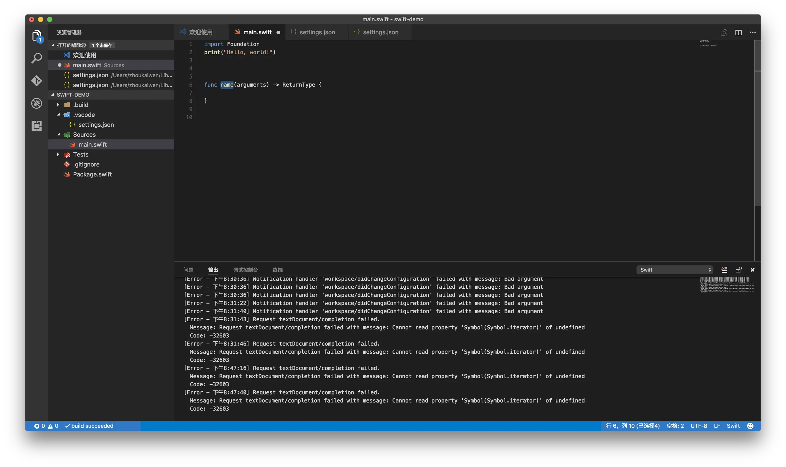Select the Explorer icon with the badge
The width and height of the screenshot is (786, 467).
coord(37,35)
